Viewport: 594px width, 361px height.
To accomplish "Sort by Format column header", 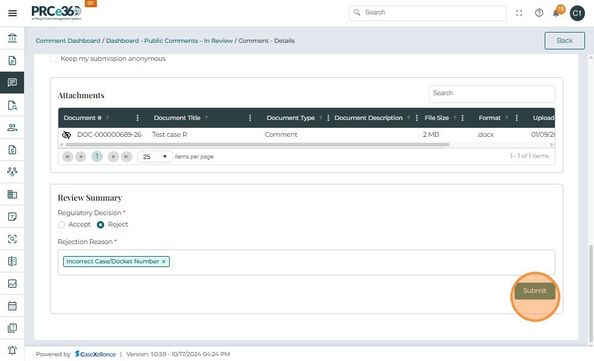I will pyautogui.click(x=490, y=118).
